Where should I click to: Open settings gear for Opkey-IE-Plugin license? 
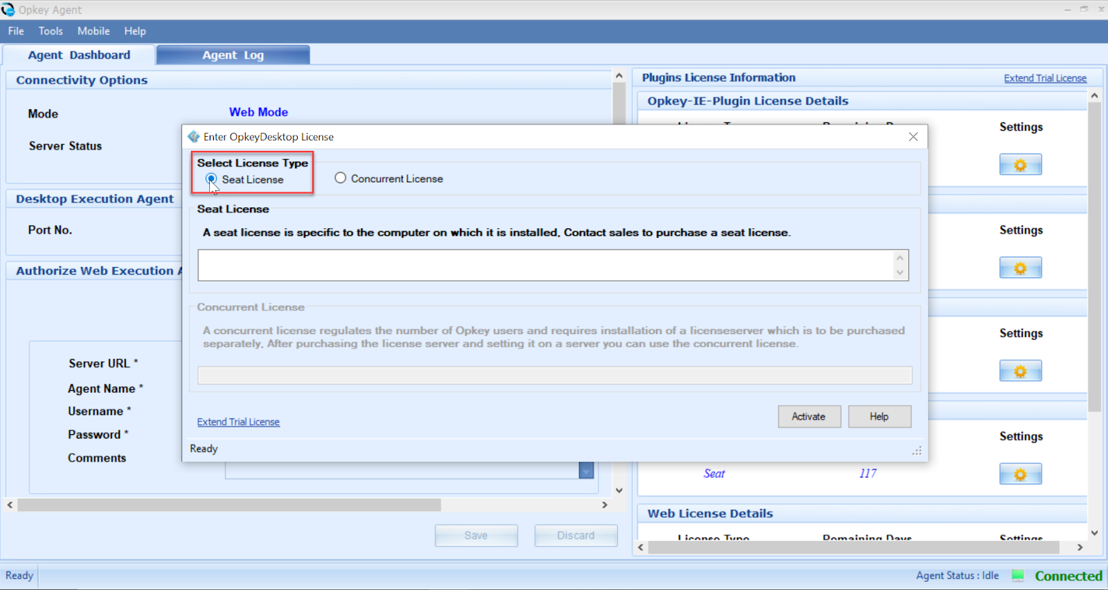(x=1020, y=165)
